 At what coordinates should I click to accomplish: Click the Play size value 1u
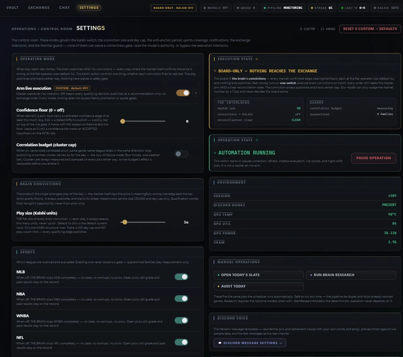tap(186, 222)
